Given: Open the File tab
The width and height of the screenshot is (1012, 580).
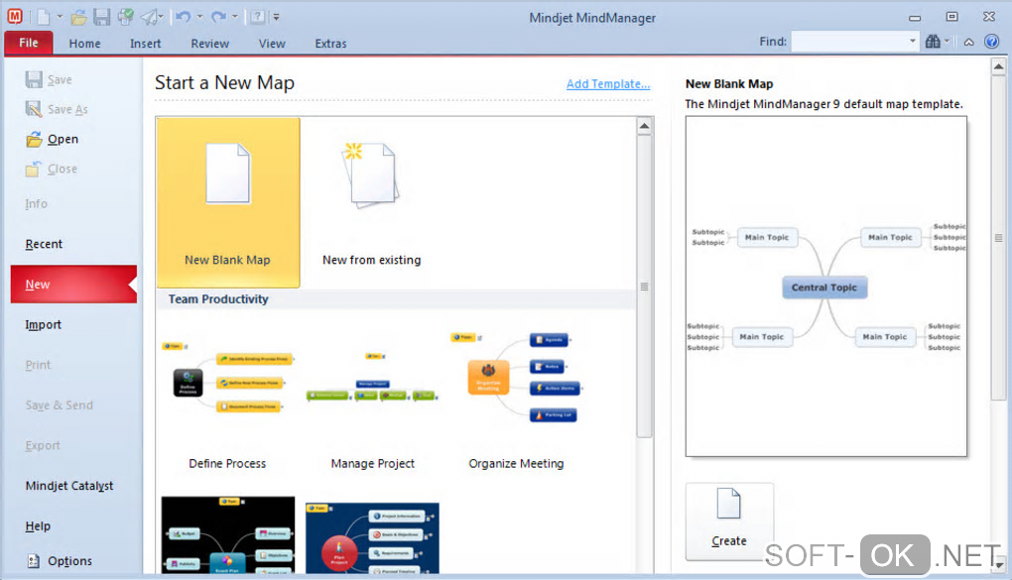Looking at the screenshot, I should [x=29, y=43].
